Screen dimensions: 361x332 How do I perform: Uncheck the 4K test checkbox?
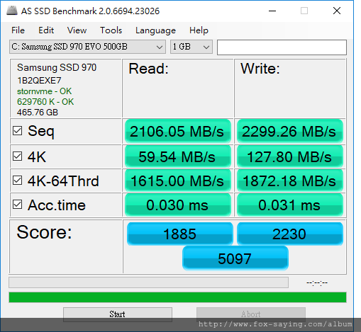click(x=18, y=156)
